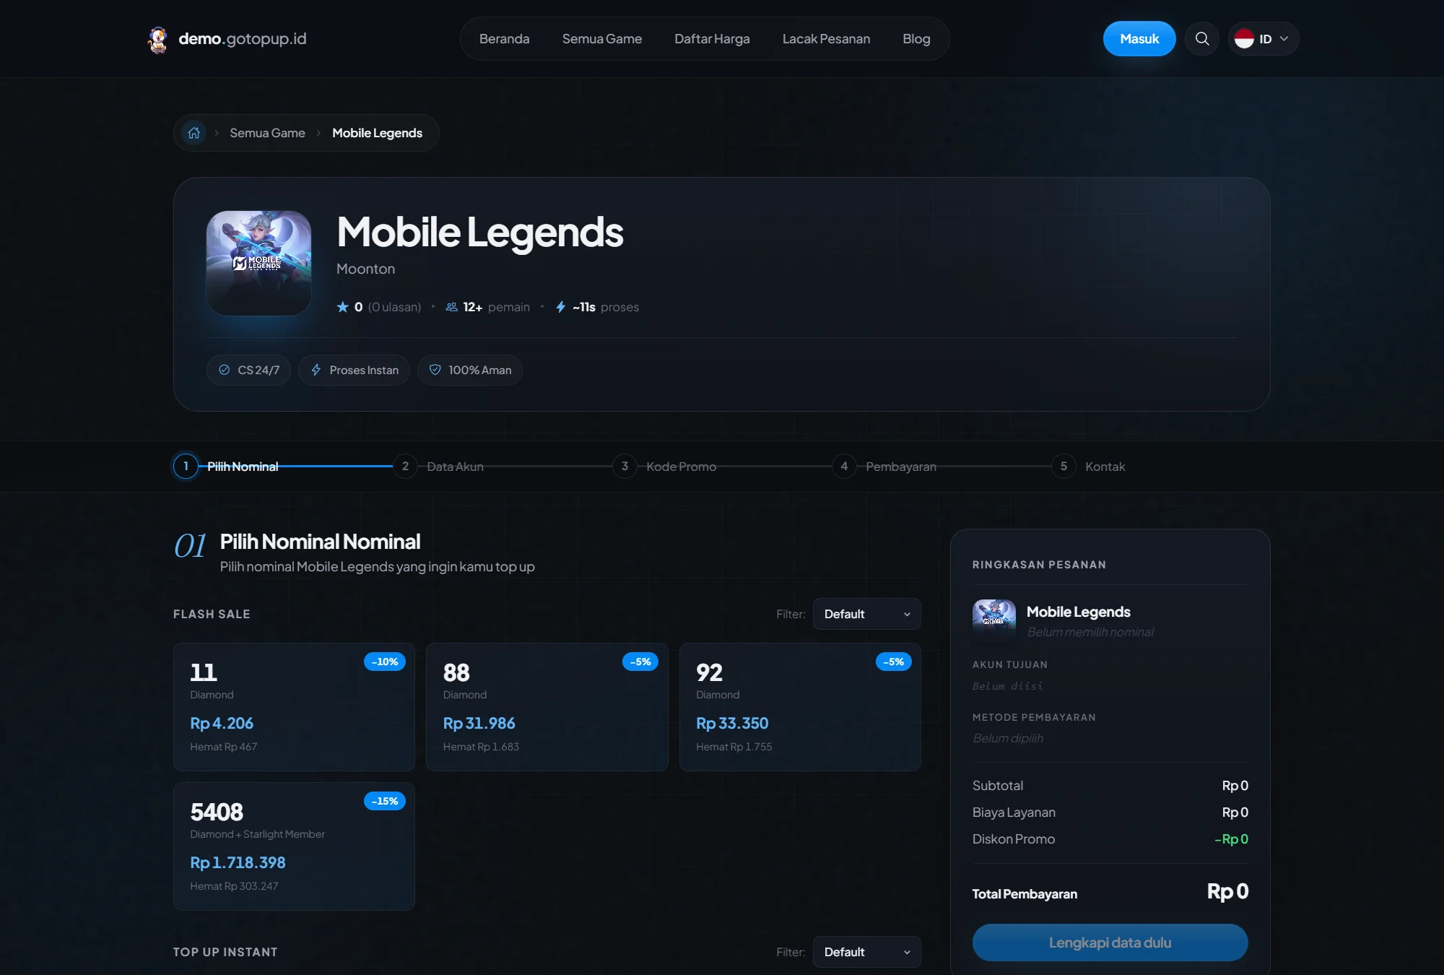
Task: Click the -5% badge on 92 Diamond
Action: pos(893,662)
